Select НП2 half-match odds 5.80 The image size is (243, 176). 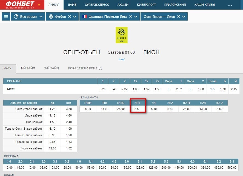pyautogui.click(x=170, y=109)
